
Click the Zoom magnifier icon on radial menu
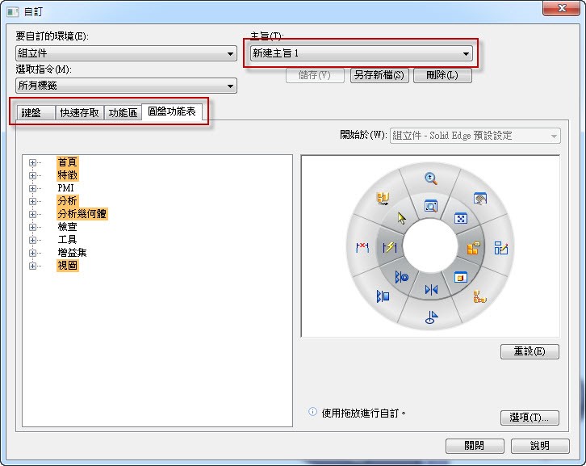click(x=431, y=178)
